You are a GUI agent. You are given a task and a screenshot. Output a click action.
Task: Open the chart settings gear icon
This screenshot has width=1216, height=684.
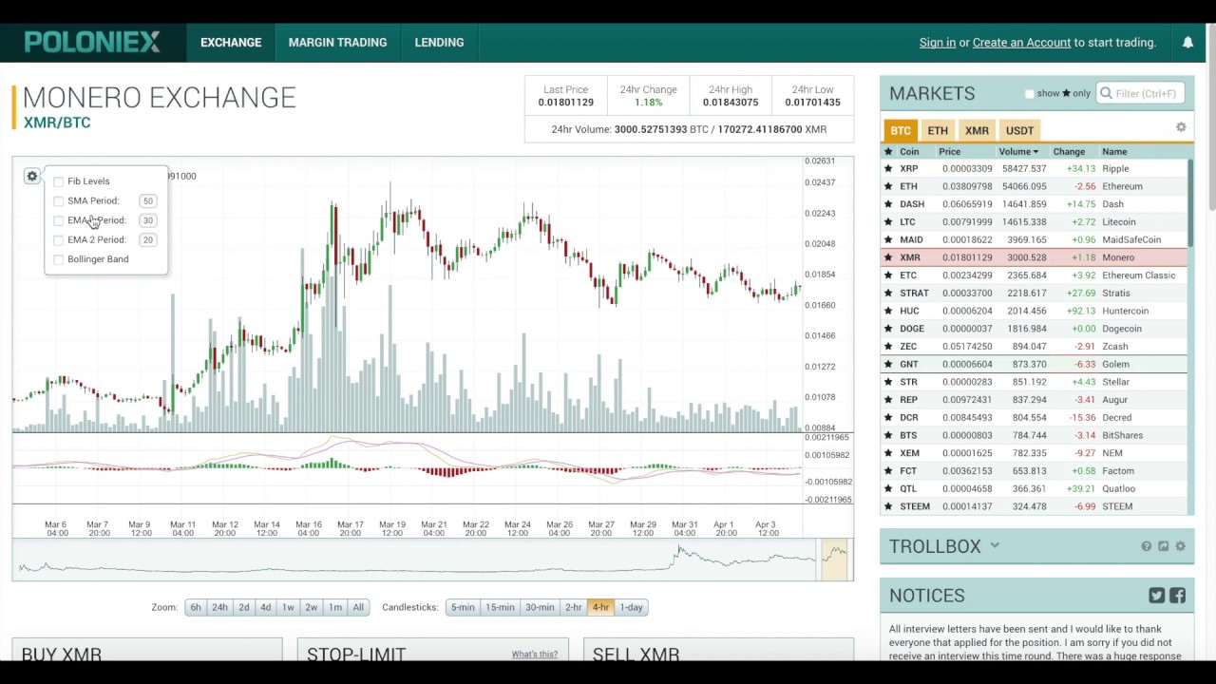[32, 177]
